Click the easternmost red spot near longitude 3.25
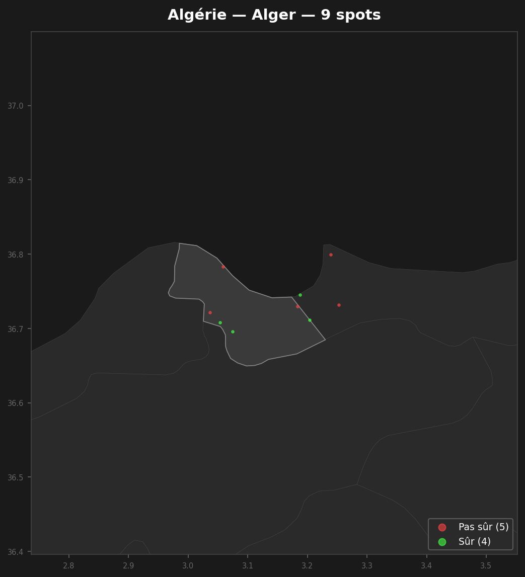 (339, 305)
